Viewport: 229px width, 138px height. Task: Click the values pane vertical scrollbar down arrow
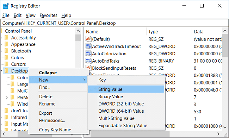tap(225, 127)
